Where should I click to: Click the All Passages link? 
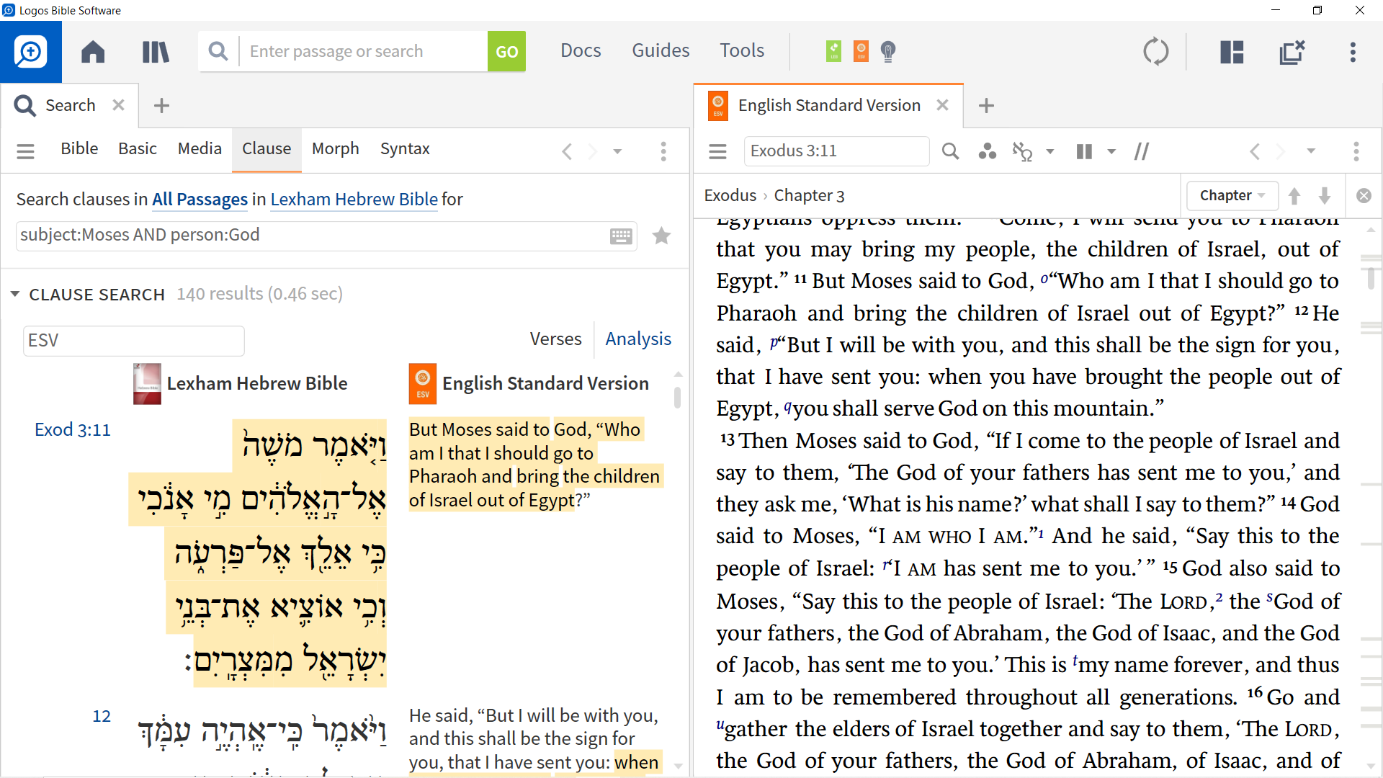coord(200,199)
